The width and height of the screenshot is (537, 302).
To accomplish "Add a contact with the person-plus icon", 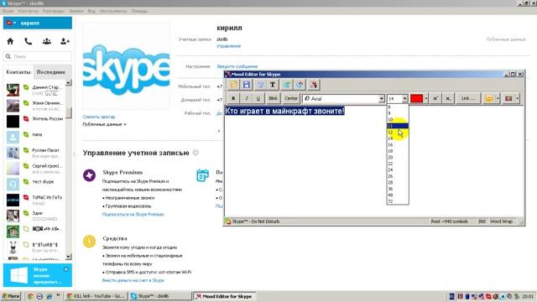I will tap(65, 41).
